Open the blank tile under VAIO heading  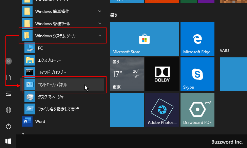(x=233, y=74)
